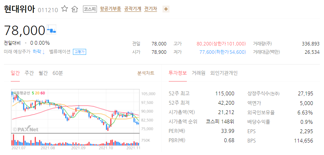This screenshot has width=324, height=155.
Task: Open the 전기차 theme link
Action: point(151,9)
